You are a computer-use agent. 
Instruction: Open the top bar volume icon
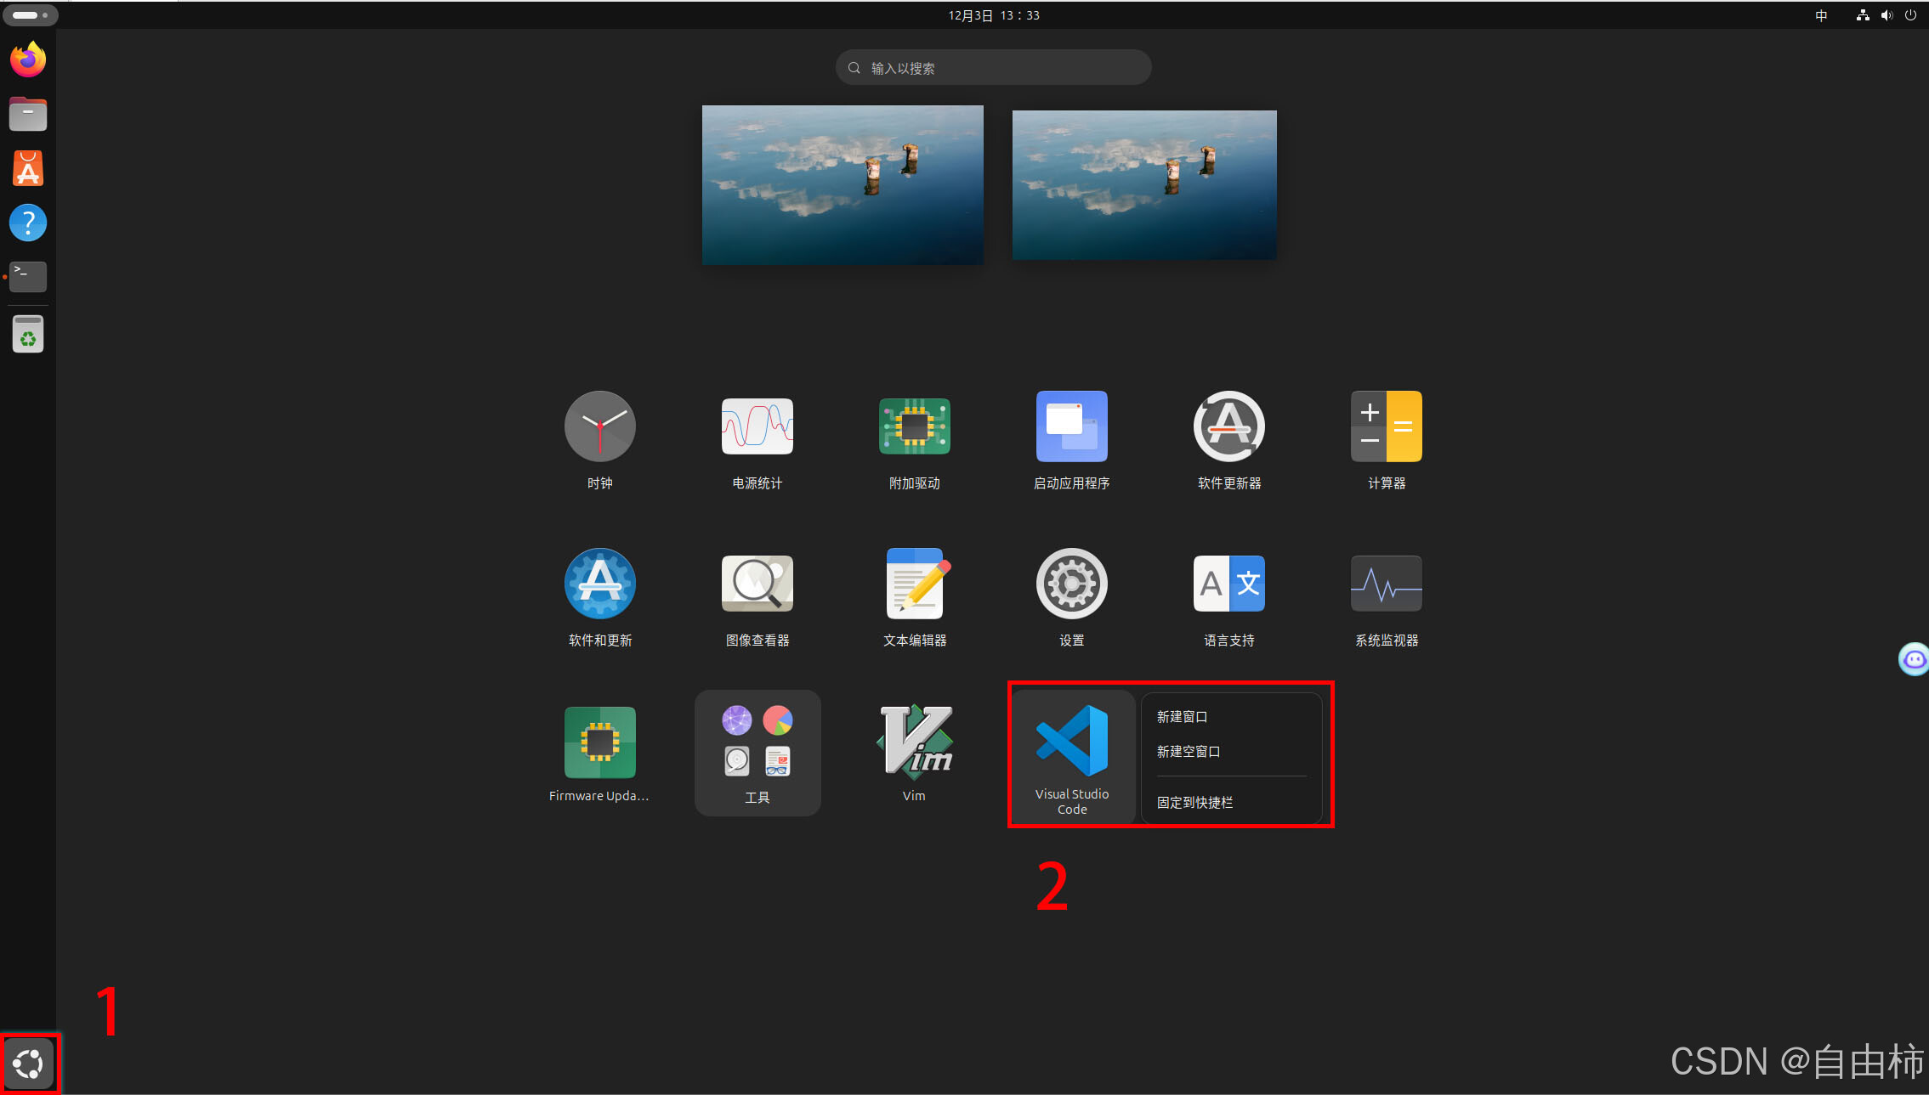pyautogui.click(x=1886, y=15)
